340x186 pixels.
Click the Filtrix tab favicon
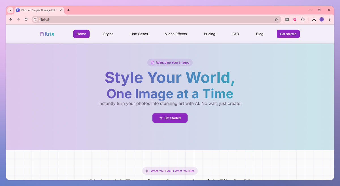18,10
